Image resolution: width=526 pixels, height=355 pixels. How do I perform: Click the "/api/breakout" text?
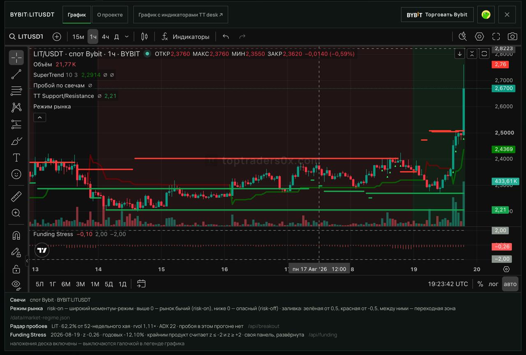tap(263, 326)
